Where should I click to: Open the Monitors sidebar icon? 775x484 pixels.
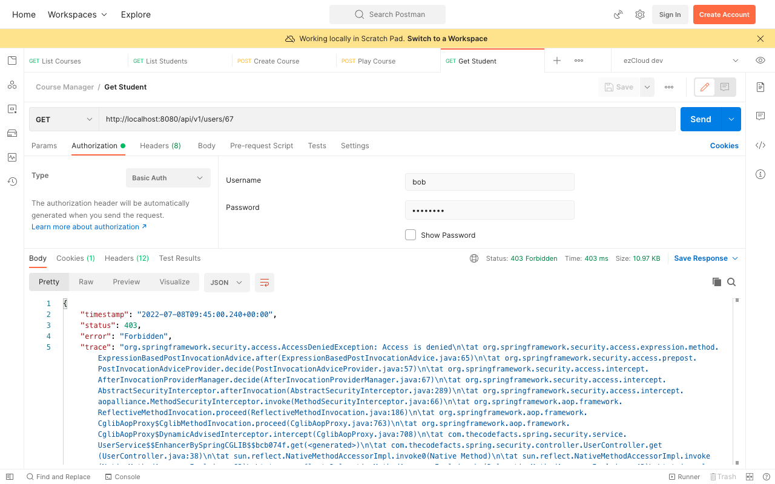pos(12,157)
